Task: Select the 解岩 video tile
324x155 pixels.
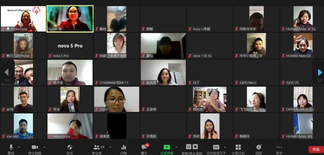Action: [116, 19]
